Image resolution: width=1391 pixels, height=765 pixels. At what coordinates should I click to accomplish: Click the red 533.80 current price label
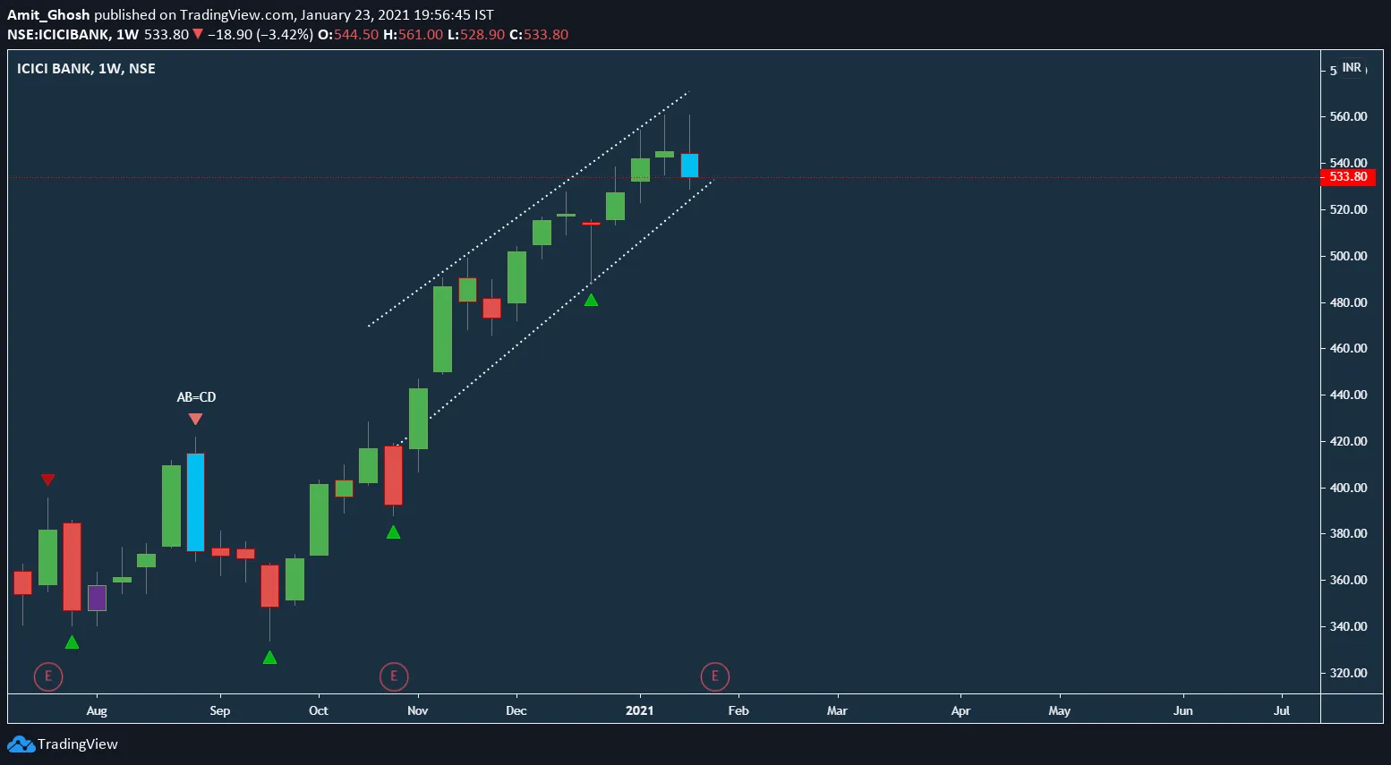click(x=1348, y=177)
